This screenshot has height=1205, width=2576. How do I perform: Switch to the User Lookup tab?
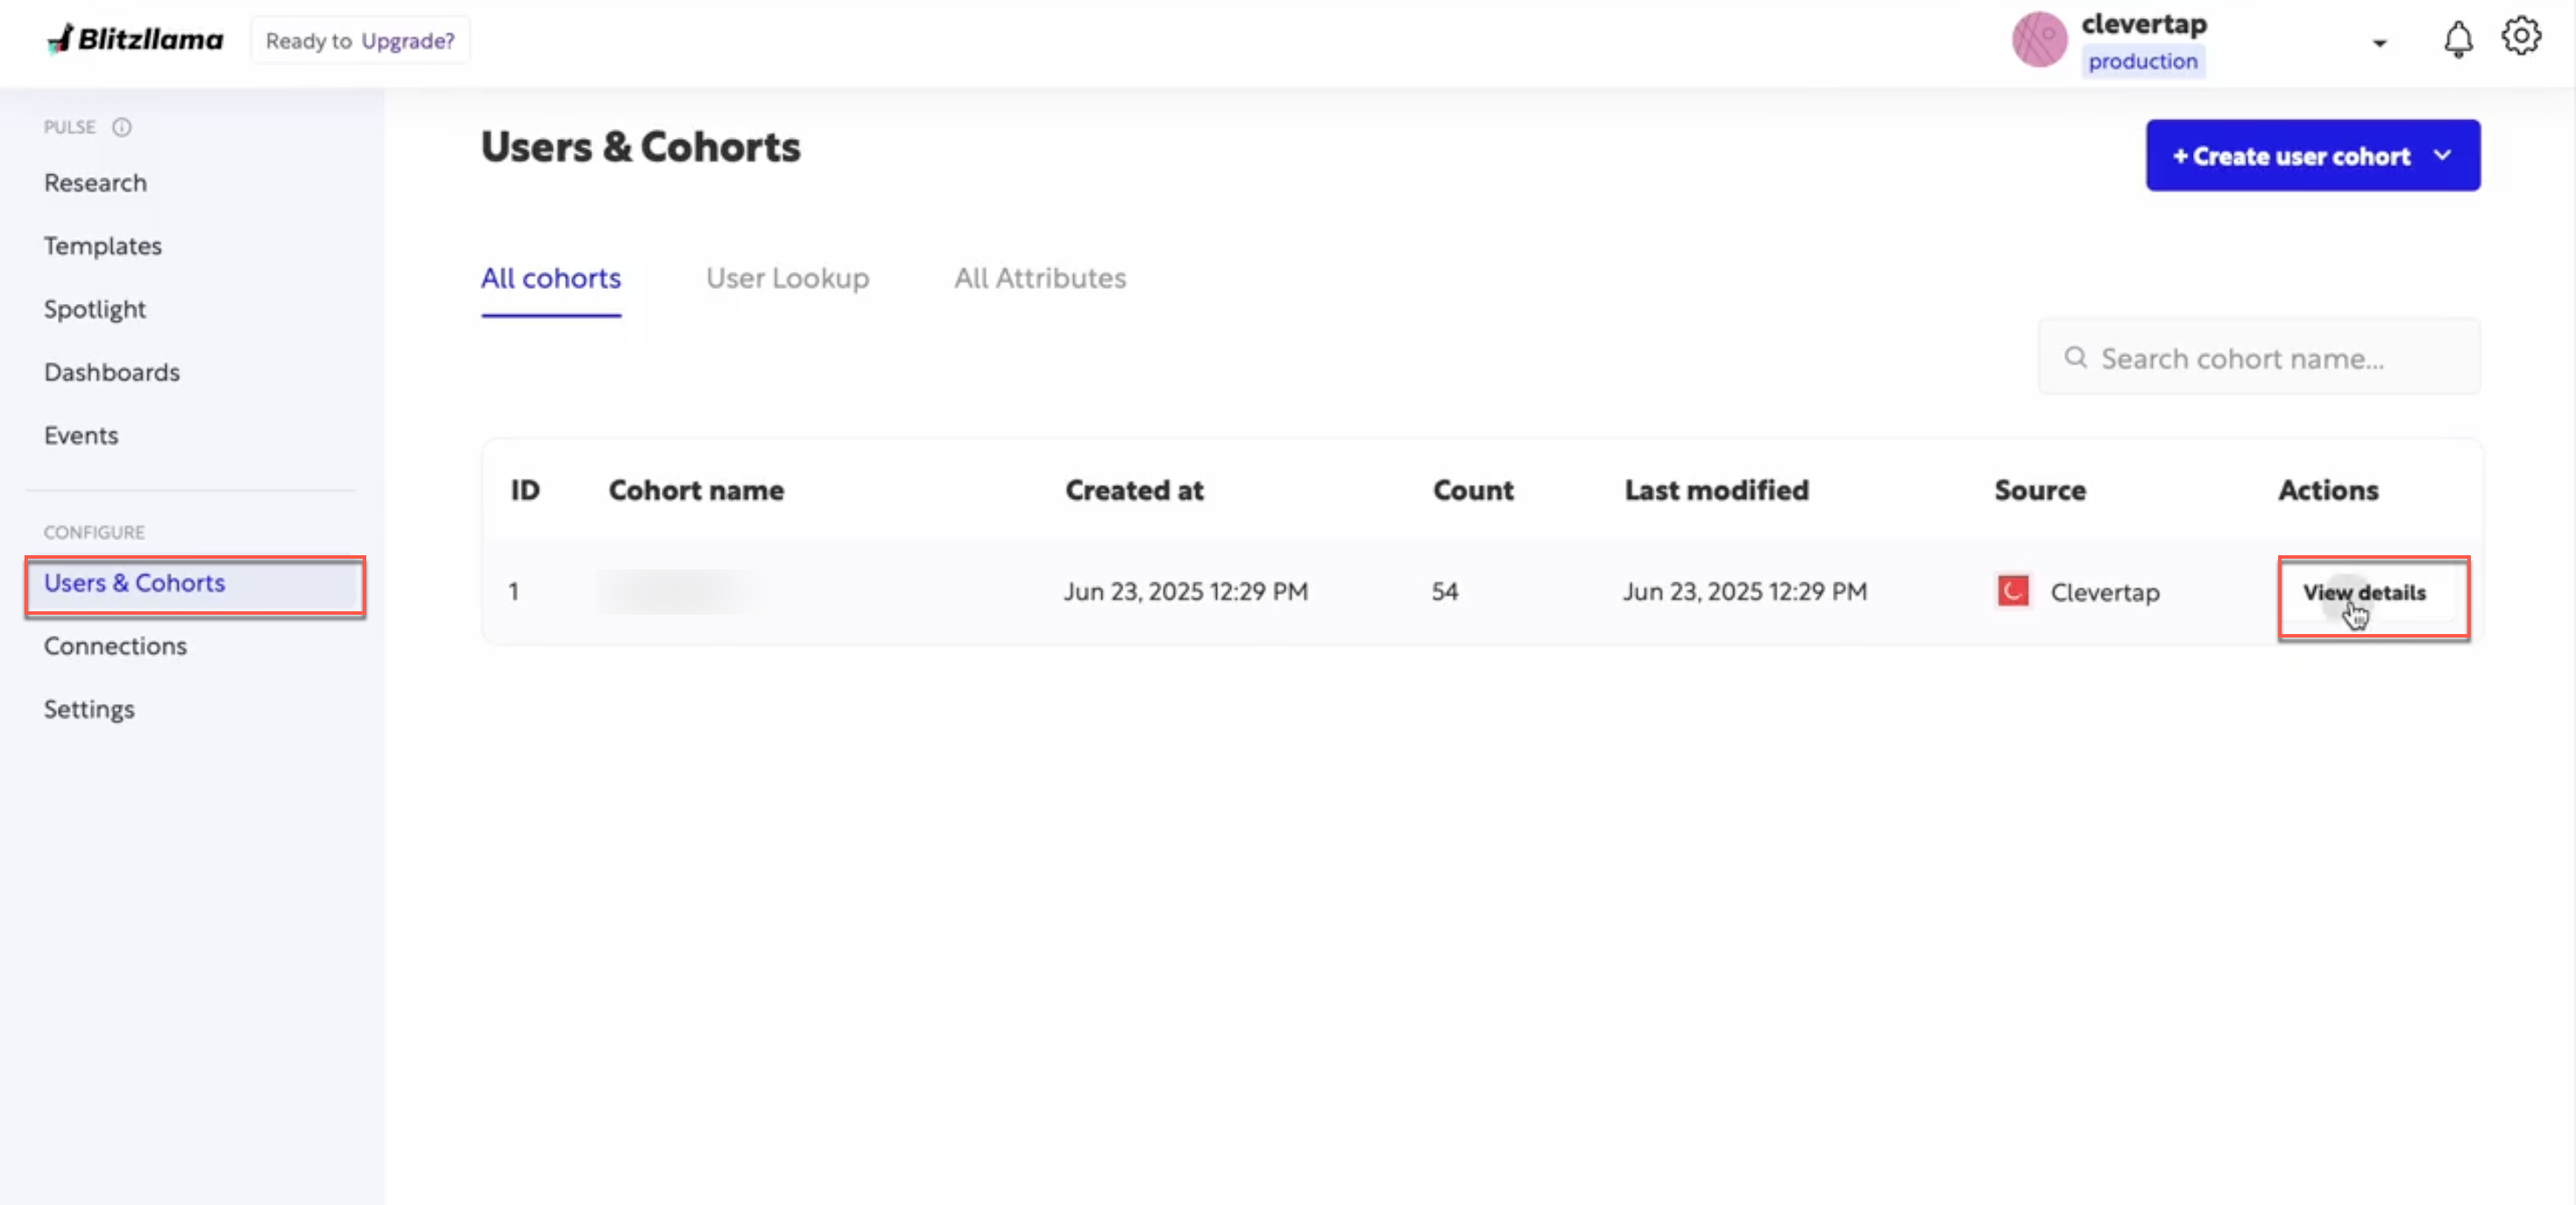coord(787,278)
